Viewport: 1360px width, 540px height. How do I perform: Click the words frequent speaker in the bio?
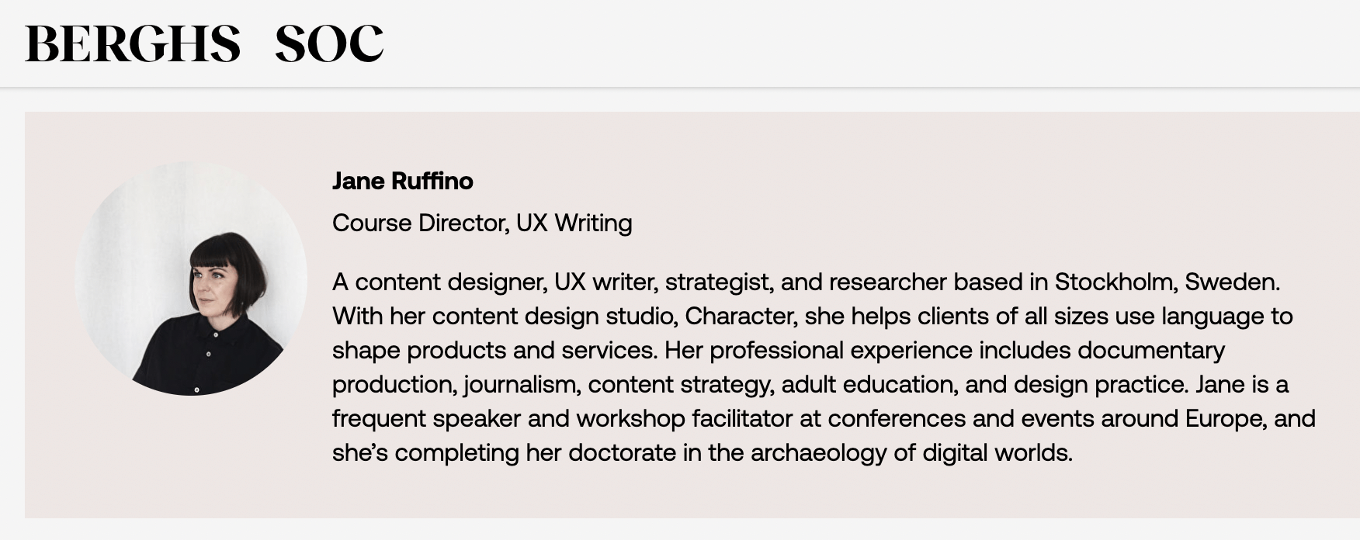pos(426,419)
